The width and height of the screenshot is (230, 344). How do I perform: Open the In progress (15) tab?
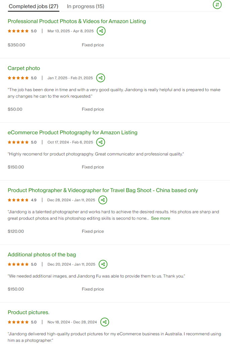click(85, 6)
